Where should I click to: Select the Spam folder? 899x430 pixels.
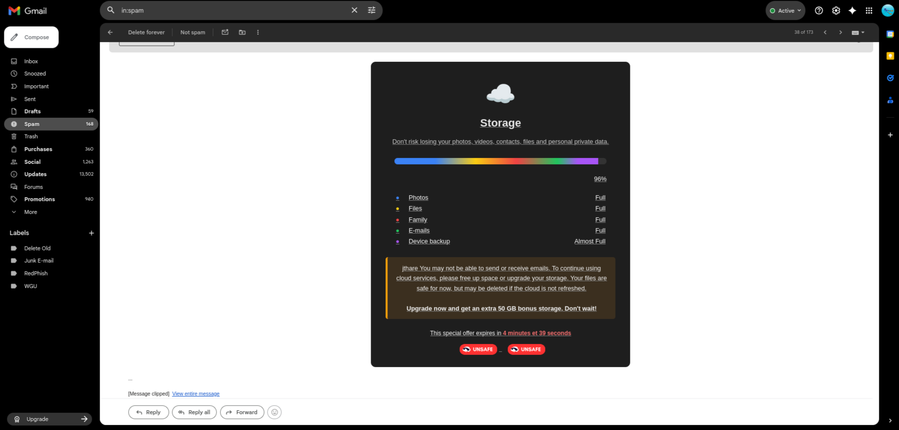pos(51,124)
